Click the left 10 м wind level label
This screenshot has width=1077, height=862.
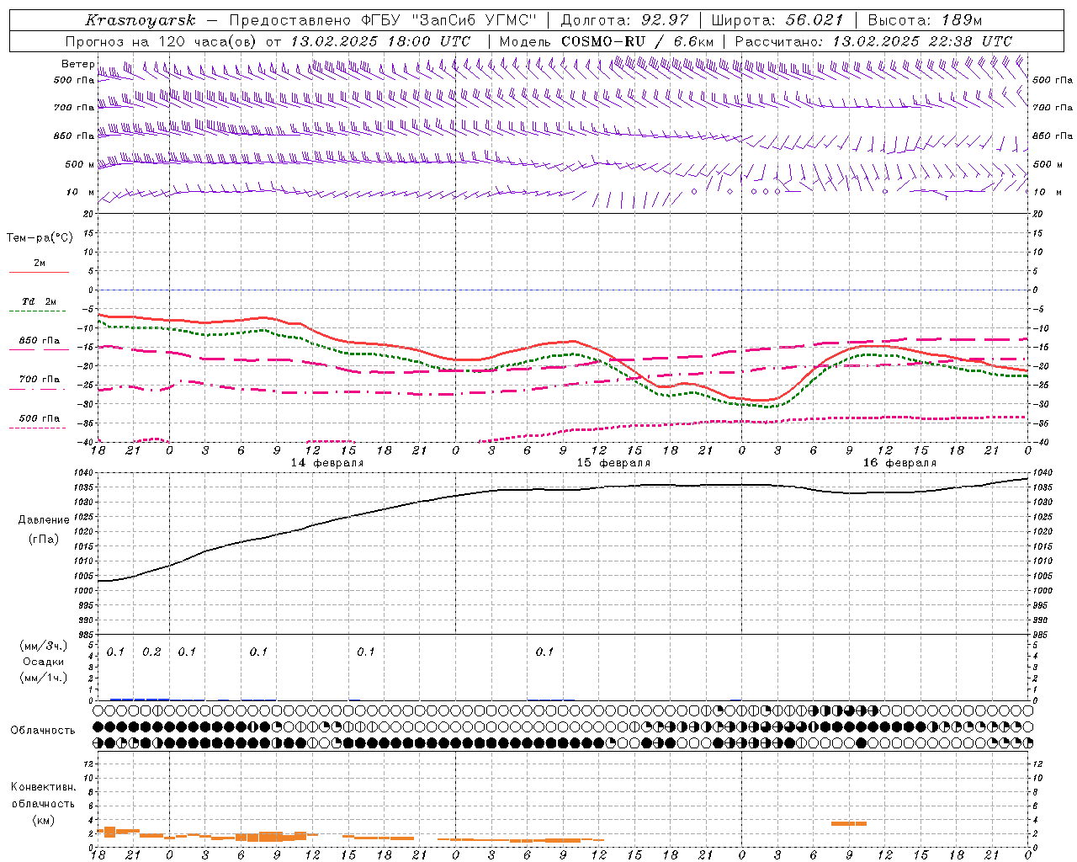point(80,192)
